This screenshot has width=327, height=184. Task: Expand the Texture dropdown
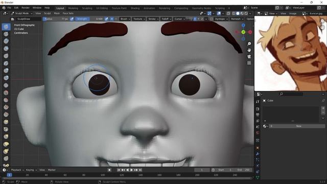tap(139, 19)
